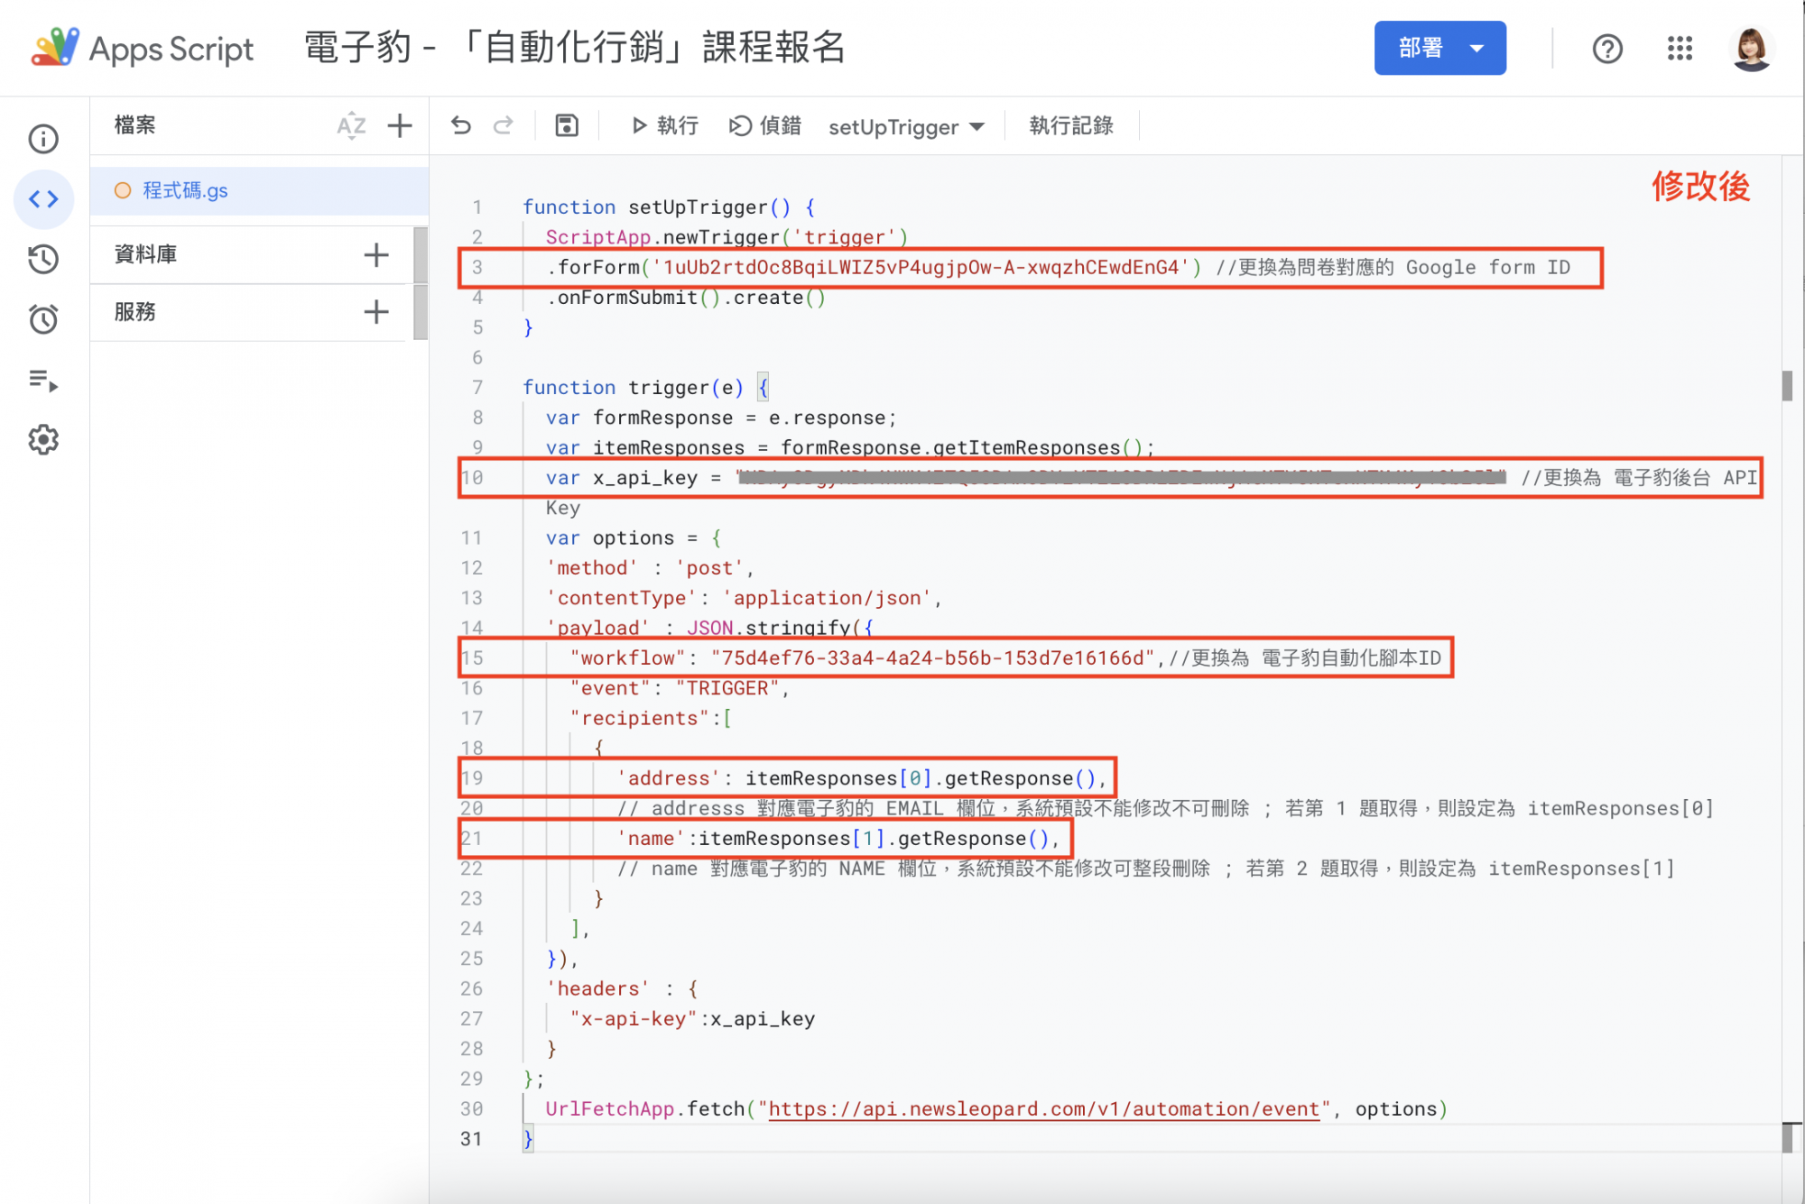
Task: Open the 執行記錄 execution log
Action: click(x=1071, y=125)
